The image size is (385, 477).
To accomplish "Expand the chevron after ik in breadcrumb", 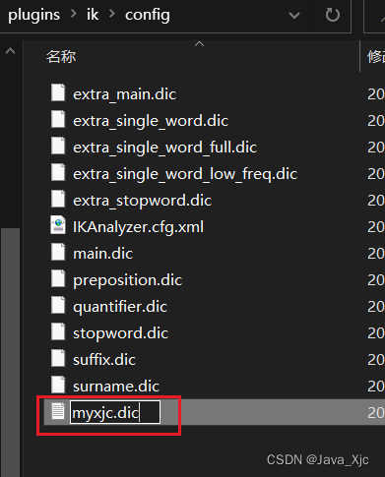I will [x=112, y=14].
